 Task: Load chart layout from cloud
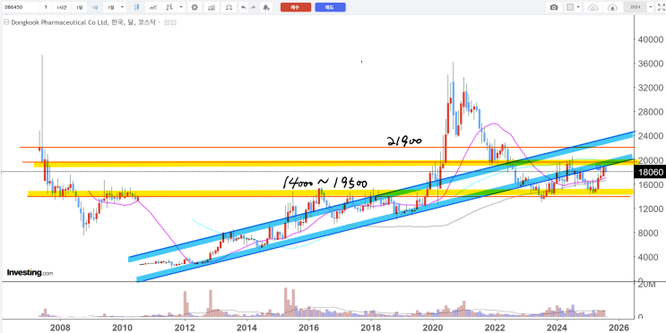tap(593, 7)
